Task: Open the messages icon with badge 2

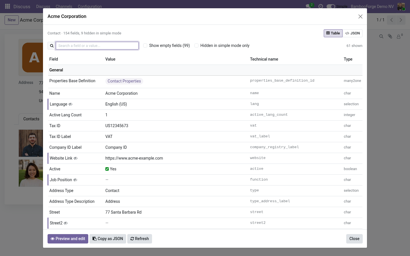Action: pyautogui.click(x=309, y=6)
